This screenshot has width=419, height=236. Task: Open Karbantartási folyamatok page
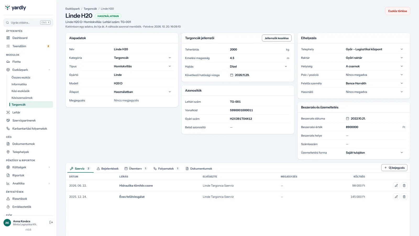(28, 128)
